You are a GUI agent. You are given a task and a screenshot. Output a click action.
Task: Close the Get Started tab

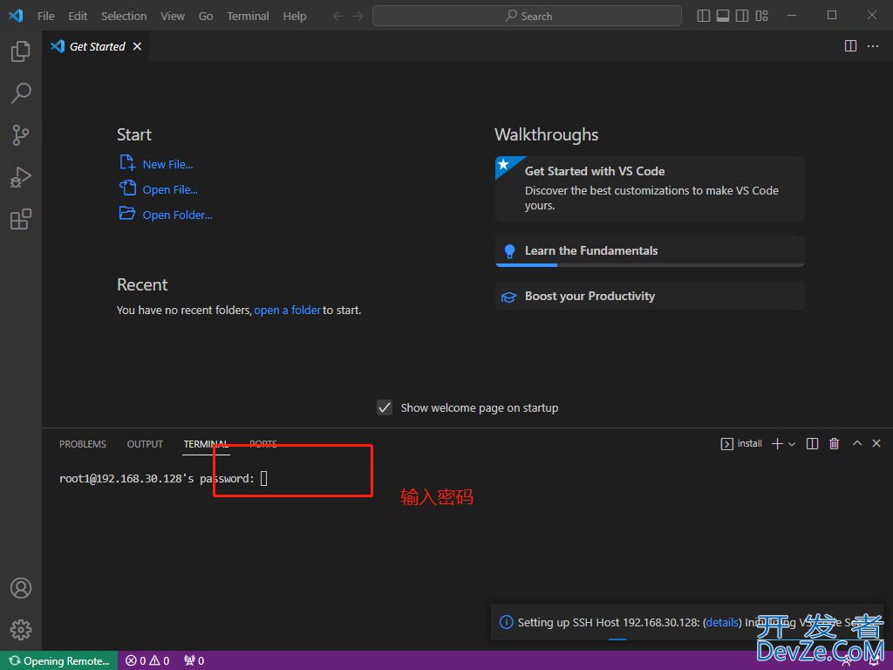click(137, 47)
